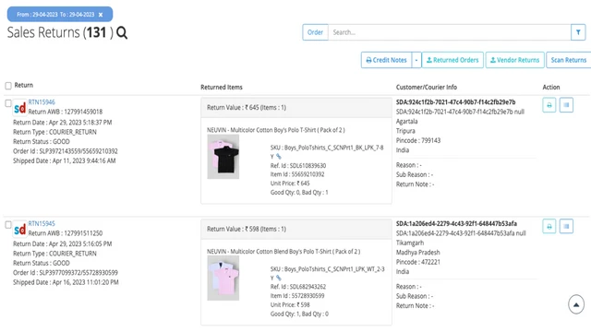Click Order Id SLP3977099372/55728930599

click(66, 273)
